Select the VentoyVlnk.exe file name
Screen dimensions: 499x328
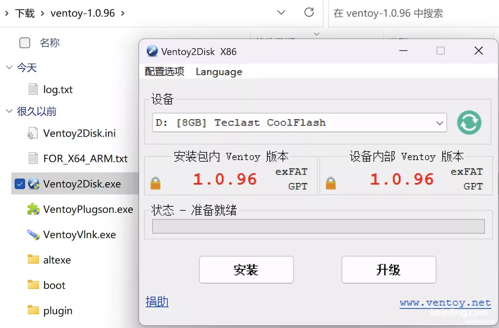(x=80, y=235)
